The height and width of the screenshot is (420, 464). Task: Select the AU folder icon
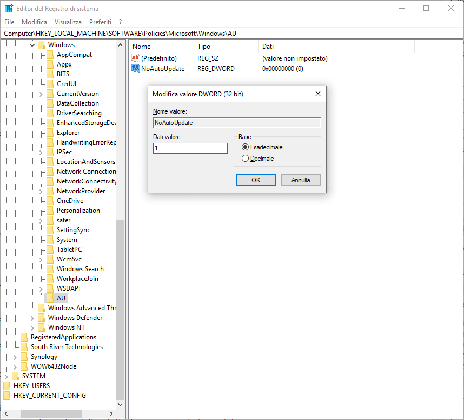[50, 298]
